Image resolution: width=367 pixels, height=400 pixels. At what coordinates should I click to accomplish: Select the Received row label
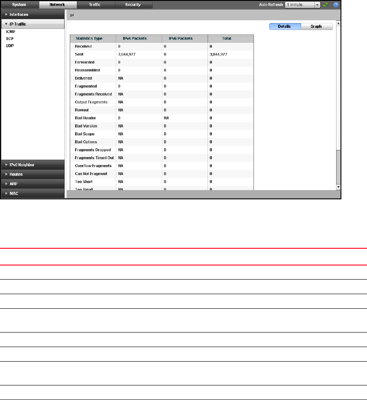83,46
